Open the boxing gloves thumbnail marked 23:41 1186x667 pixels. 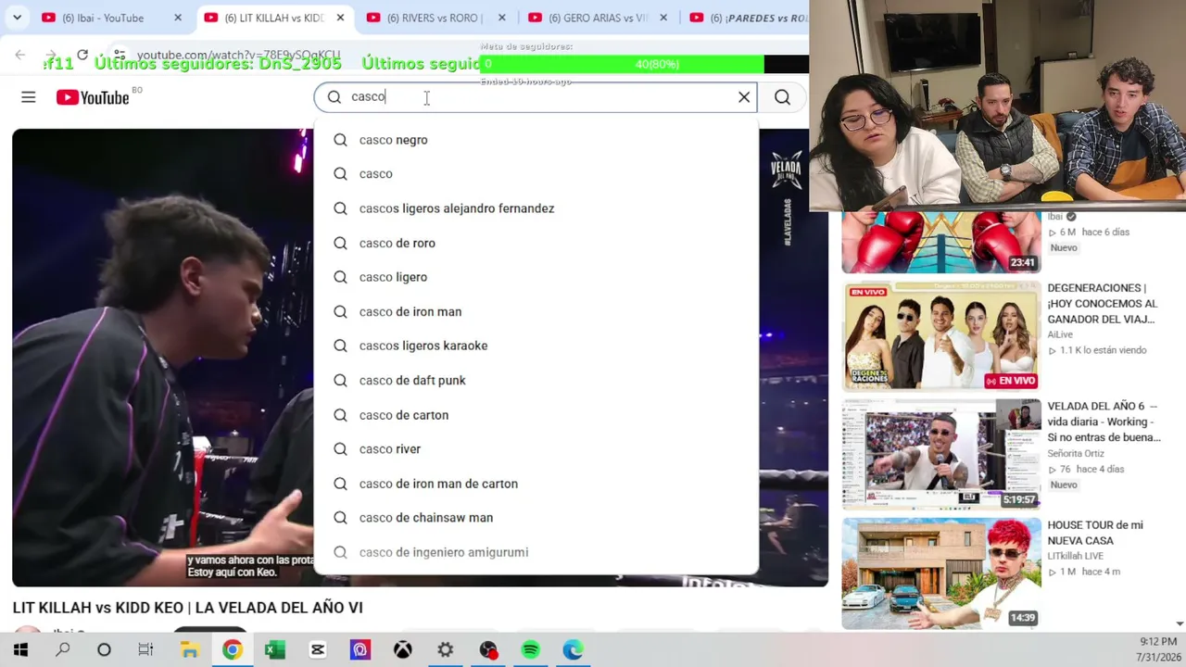[x=941, y=243]
